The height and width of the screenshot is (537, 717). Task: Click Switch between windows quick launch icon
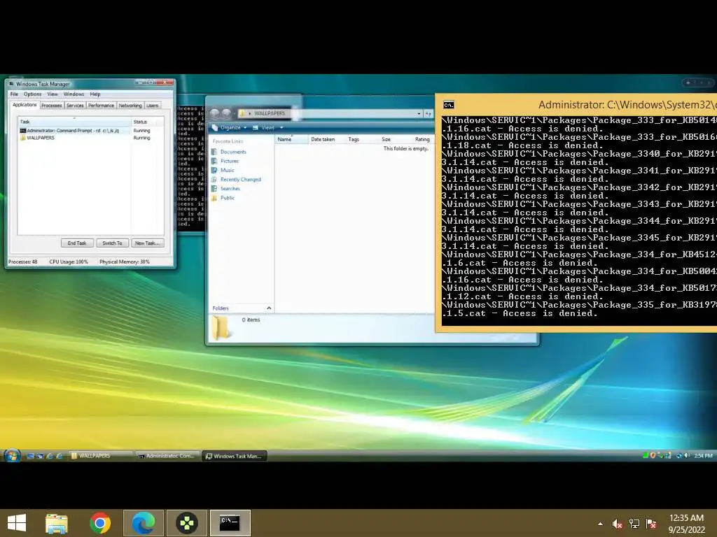tap(40, 456)
